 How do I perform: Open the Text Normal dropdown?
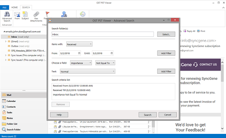[x=87, y=71]
